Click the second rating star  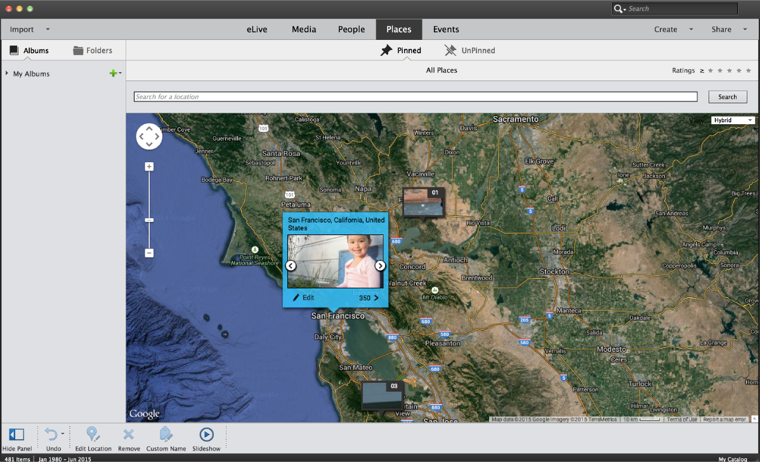coord(720,71)
